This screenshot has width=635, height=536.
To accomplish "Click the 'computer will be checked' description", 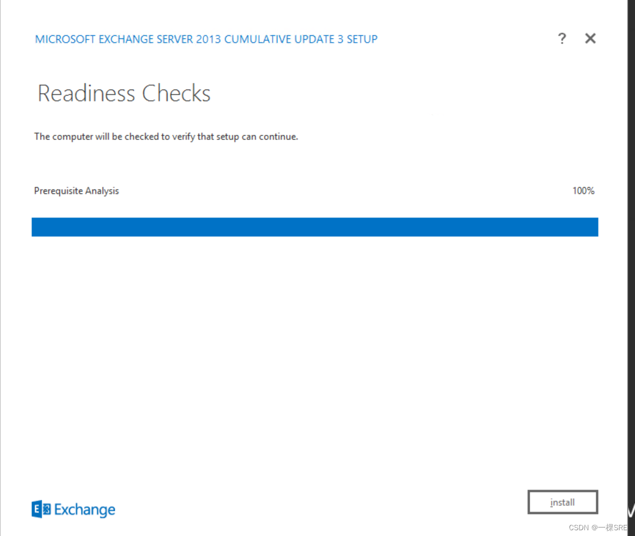I will click(166, 136).
